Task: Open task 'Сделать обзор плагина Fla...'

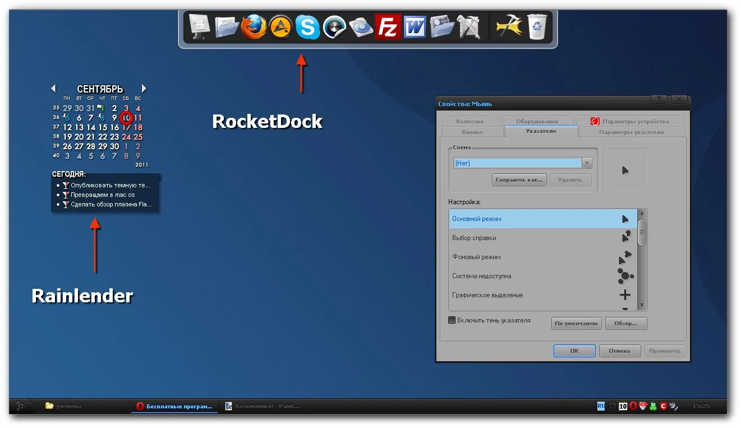Action: tap(111, 205)
